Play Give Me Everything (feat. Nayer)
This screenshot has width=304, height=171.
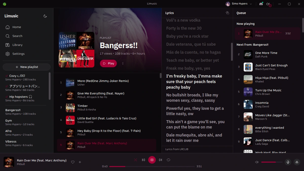tap(106, 95)
